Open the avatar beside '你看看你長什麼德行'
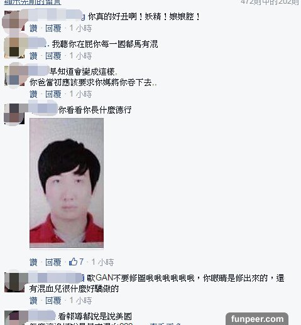 click(x=14, y=114)
